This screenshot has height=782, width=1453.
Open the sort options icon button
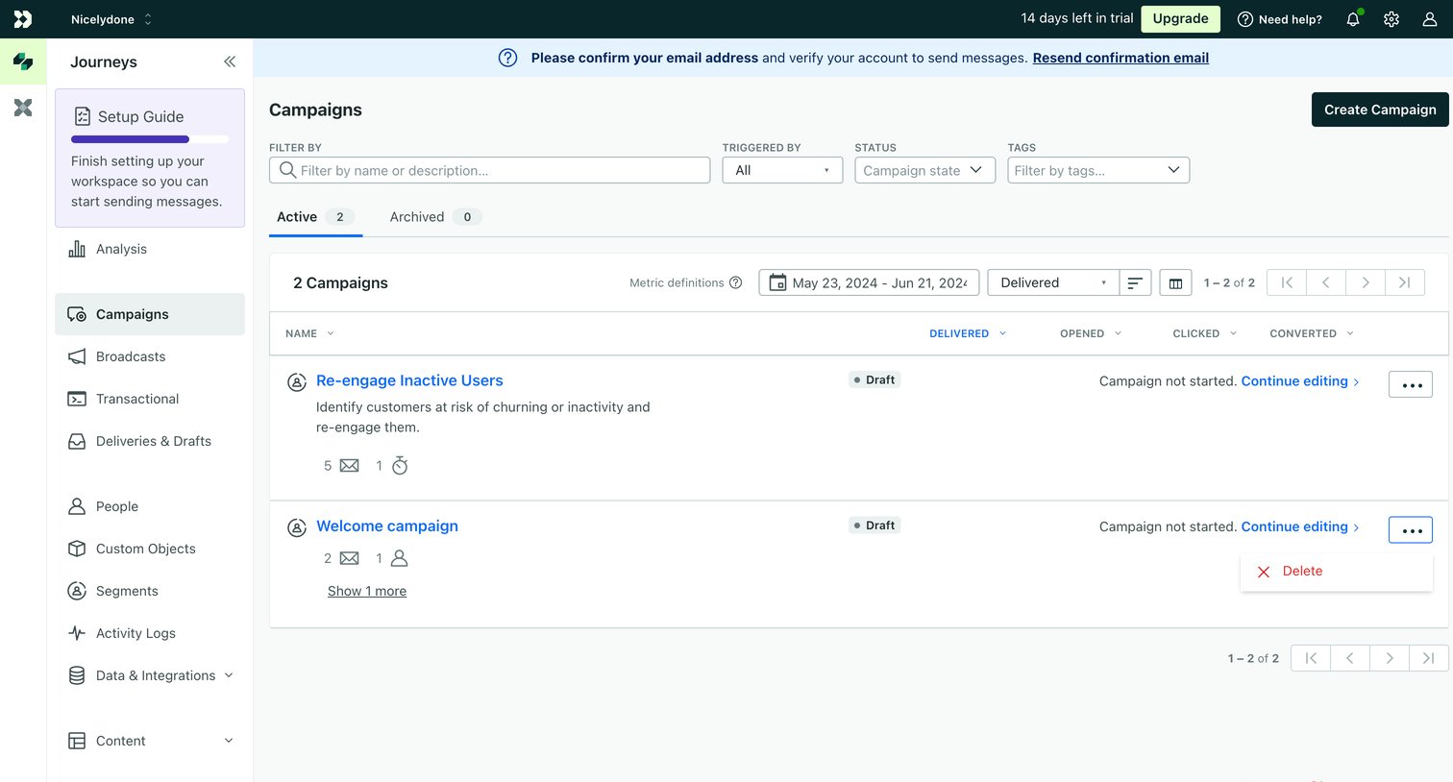pyautogui.click(x=1135, y=282)
